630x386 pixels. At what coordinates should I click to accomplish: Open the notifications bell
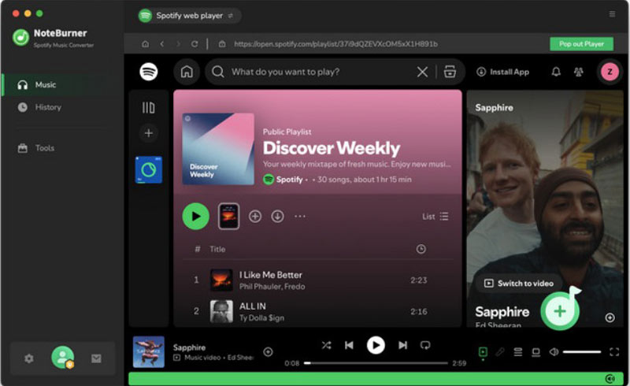[556, 72]
